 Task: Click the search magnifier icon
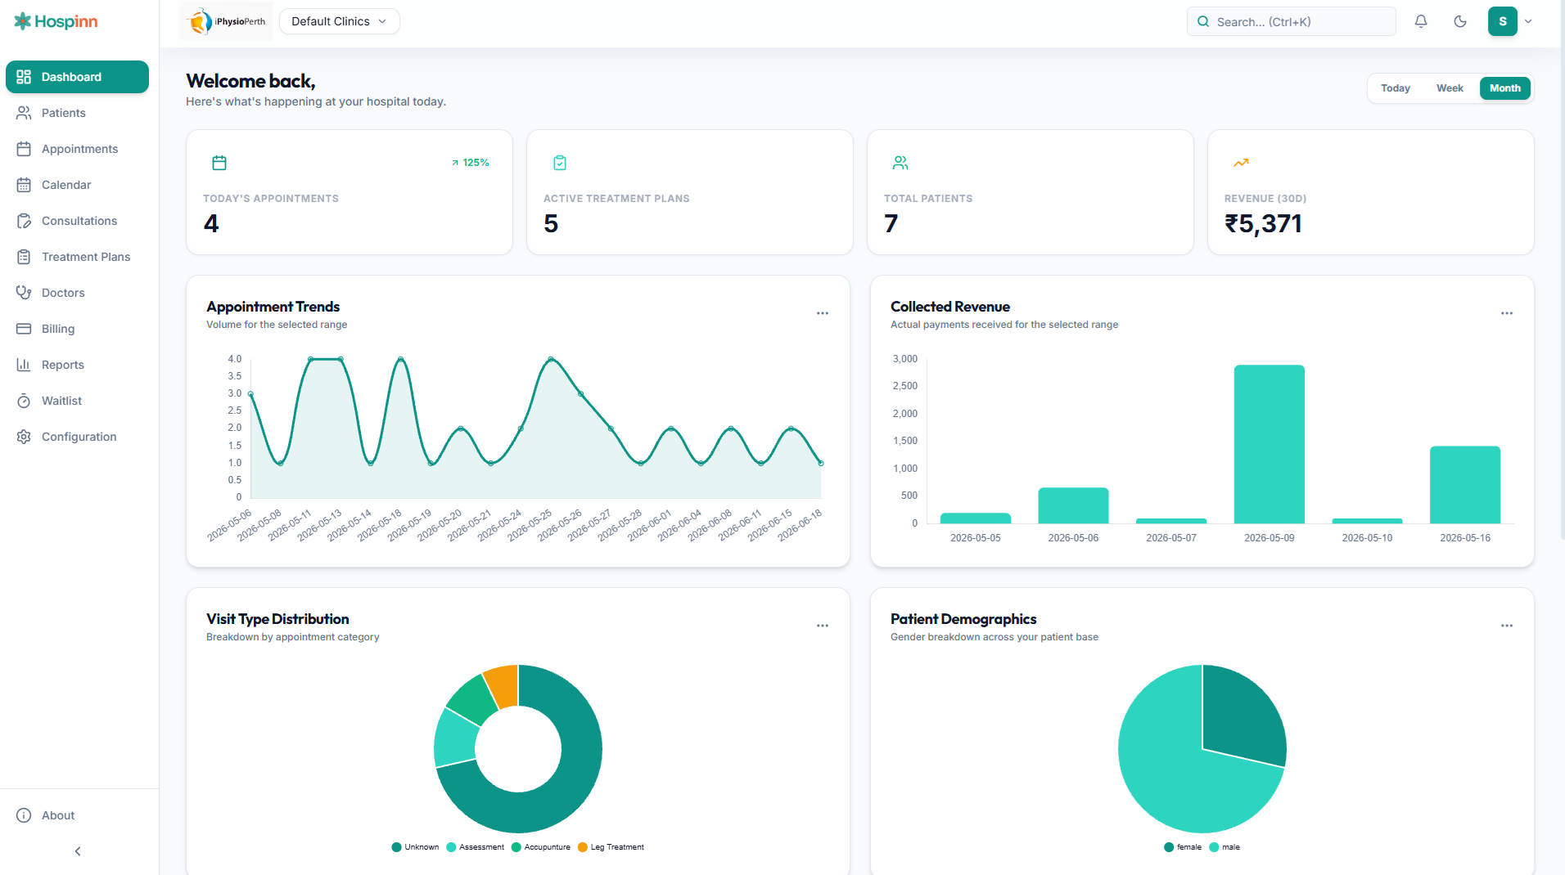coord(1203,21)
